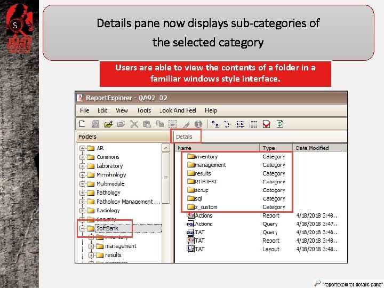Image resolution: width=384 pixels, height=288 pixels.
Task: Sort by the Name column header
Action: pyautogui.click(x=217, y=148)
